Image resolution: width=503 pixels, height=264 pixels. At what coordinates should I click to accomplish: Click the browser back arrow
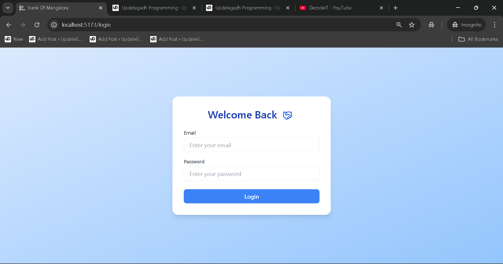(9, 25)
